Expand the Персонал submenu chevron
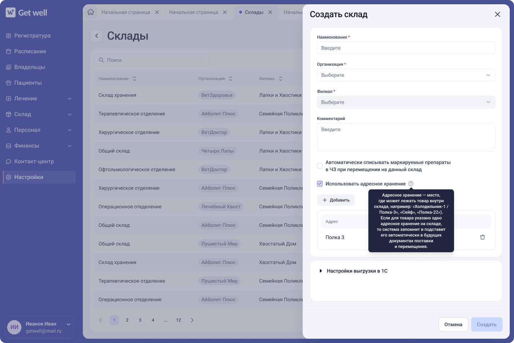Viewport: 514px width, 343px height. 70,130
